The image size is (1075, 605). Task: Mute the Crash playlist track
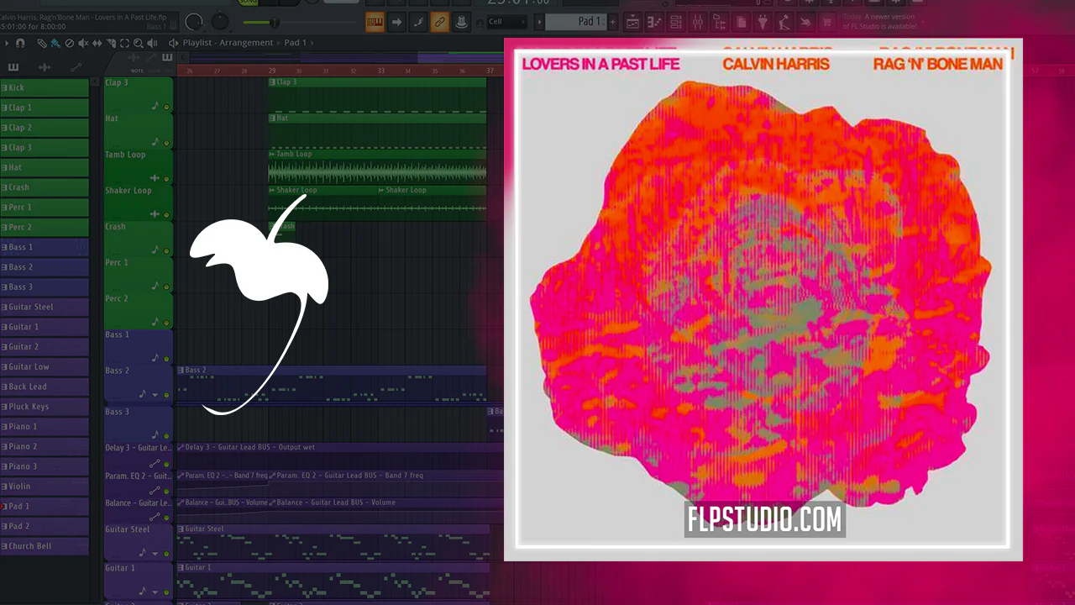166,251
